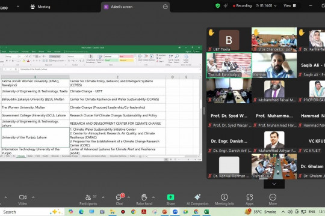Click weather 35°C Smoke widget
Image resolution: width=325 pixels, height=216 pixels.
(x=261, y=212)
